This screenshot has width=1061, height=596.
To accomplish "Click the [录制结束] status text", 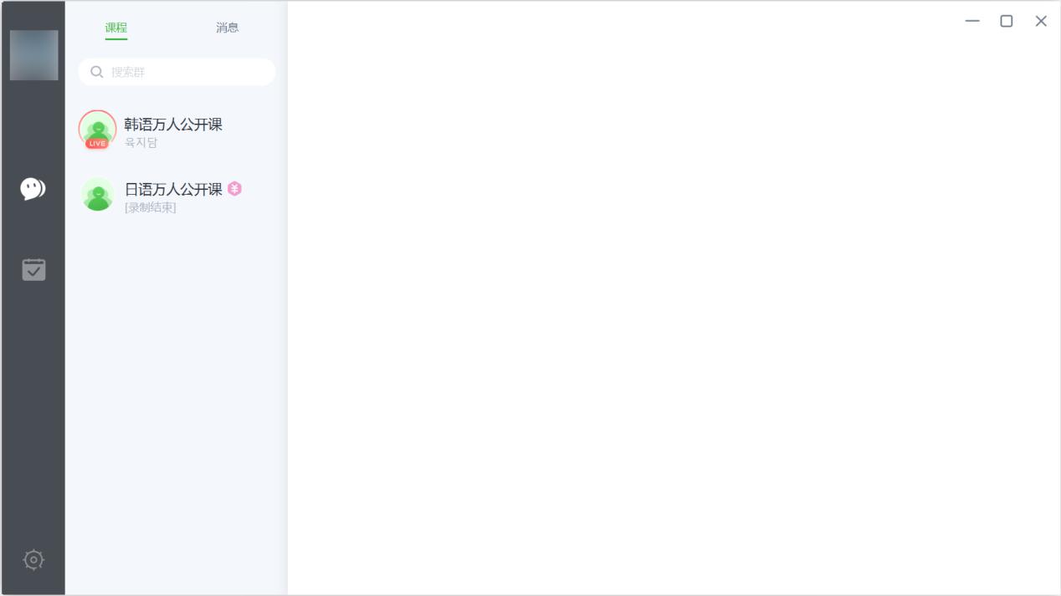I will tap(151, 208).
